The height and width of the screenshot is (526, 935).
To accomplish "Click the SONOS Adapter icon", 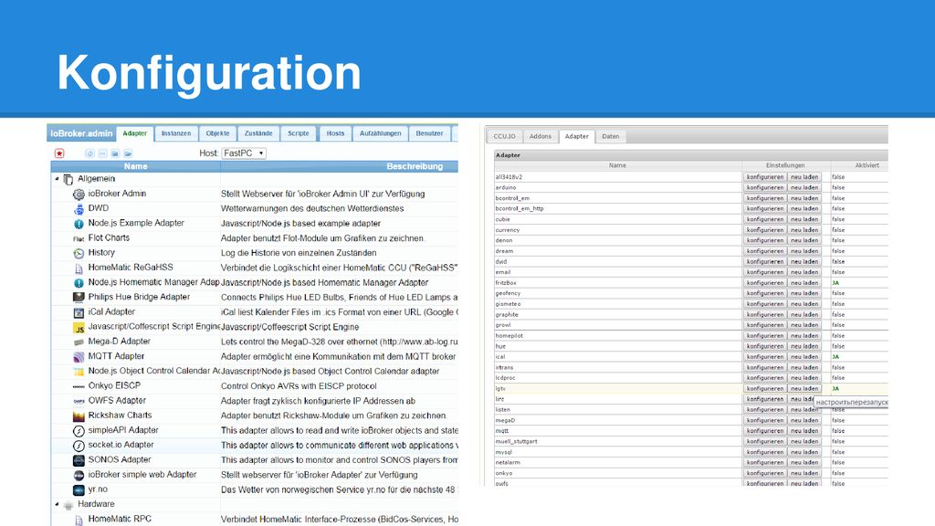I will (x=79, y=460).
